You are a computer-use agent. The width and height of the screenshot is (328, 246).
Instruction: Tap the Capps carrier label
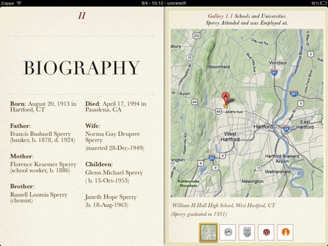[8, 3]
